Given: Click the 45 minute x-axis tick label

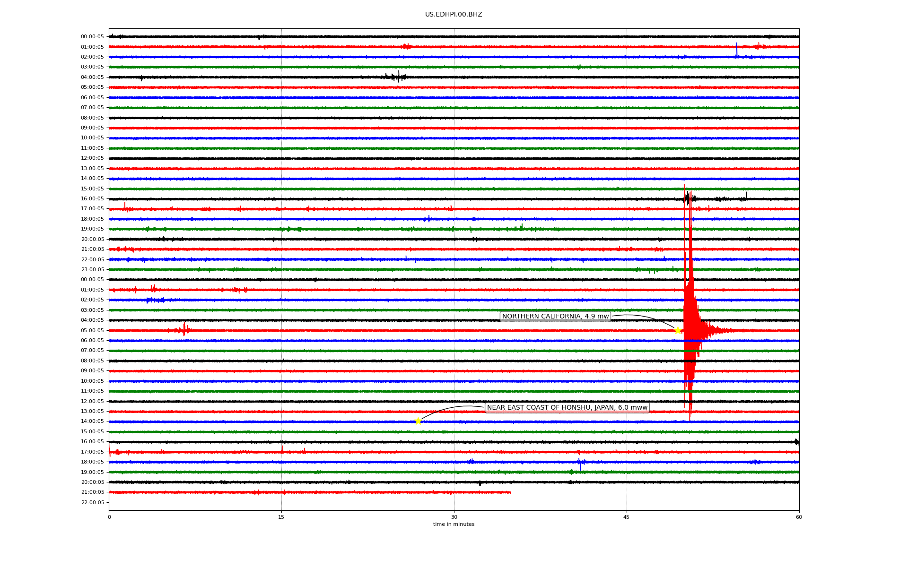Looking at the screenshot, I should pyautogui.click(x=626, y=517).
